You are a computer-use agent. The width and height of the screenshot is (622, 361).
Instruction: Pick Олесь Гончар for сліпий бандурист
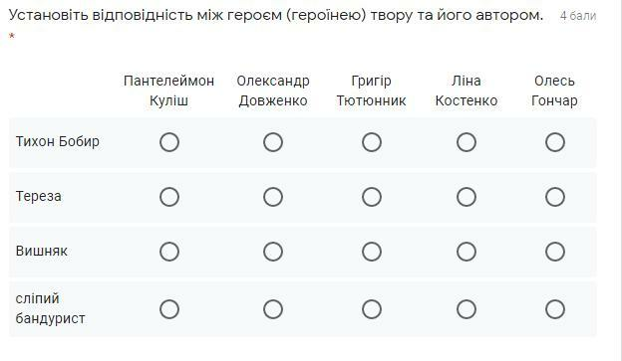[x=555, y=309]
